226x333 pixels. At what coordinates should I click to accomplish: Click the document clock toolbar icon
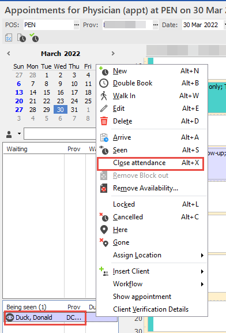pyautogui.click(x=21, y=38)
